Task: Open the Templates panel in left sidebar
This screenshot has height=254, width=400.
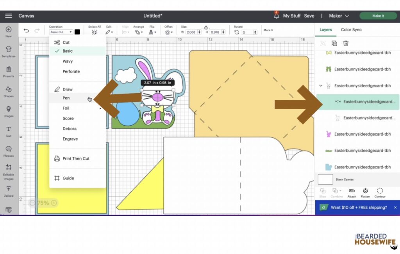Action: point(9,51)
